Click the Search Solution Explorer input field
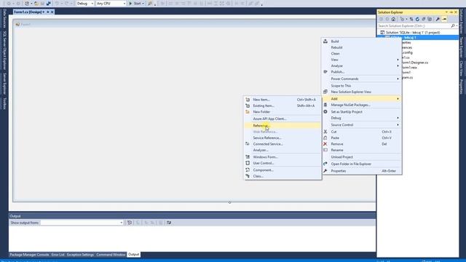466x262 pixels. coord(414,26)
